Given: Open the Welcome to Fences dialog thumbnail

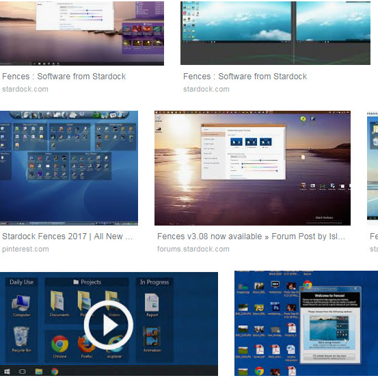Looking at the screenshot, I should (x=306, y=323).
